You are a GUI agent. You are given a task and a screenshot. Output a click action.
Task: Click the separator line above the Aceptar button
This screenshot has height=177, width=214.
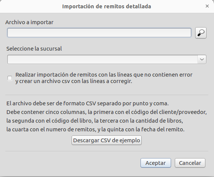(107, 151)
